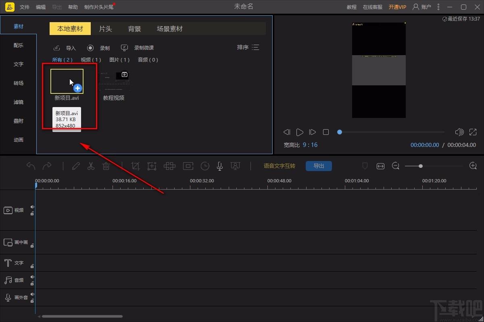Mute the 音频 track speaker
This screenshot has width=484, height=322.
32,277
